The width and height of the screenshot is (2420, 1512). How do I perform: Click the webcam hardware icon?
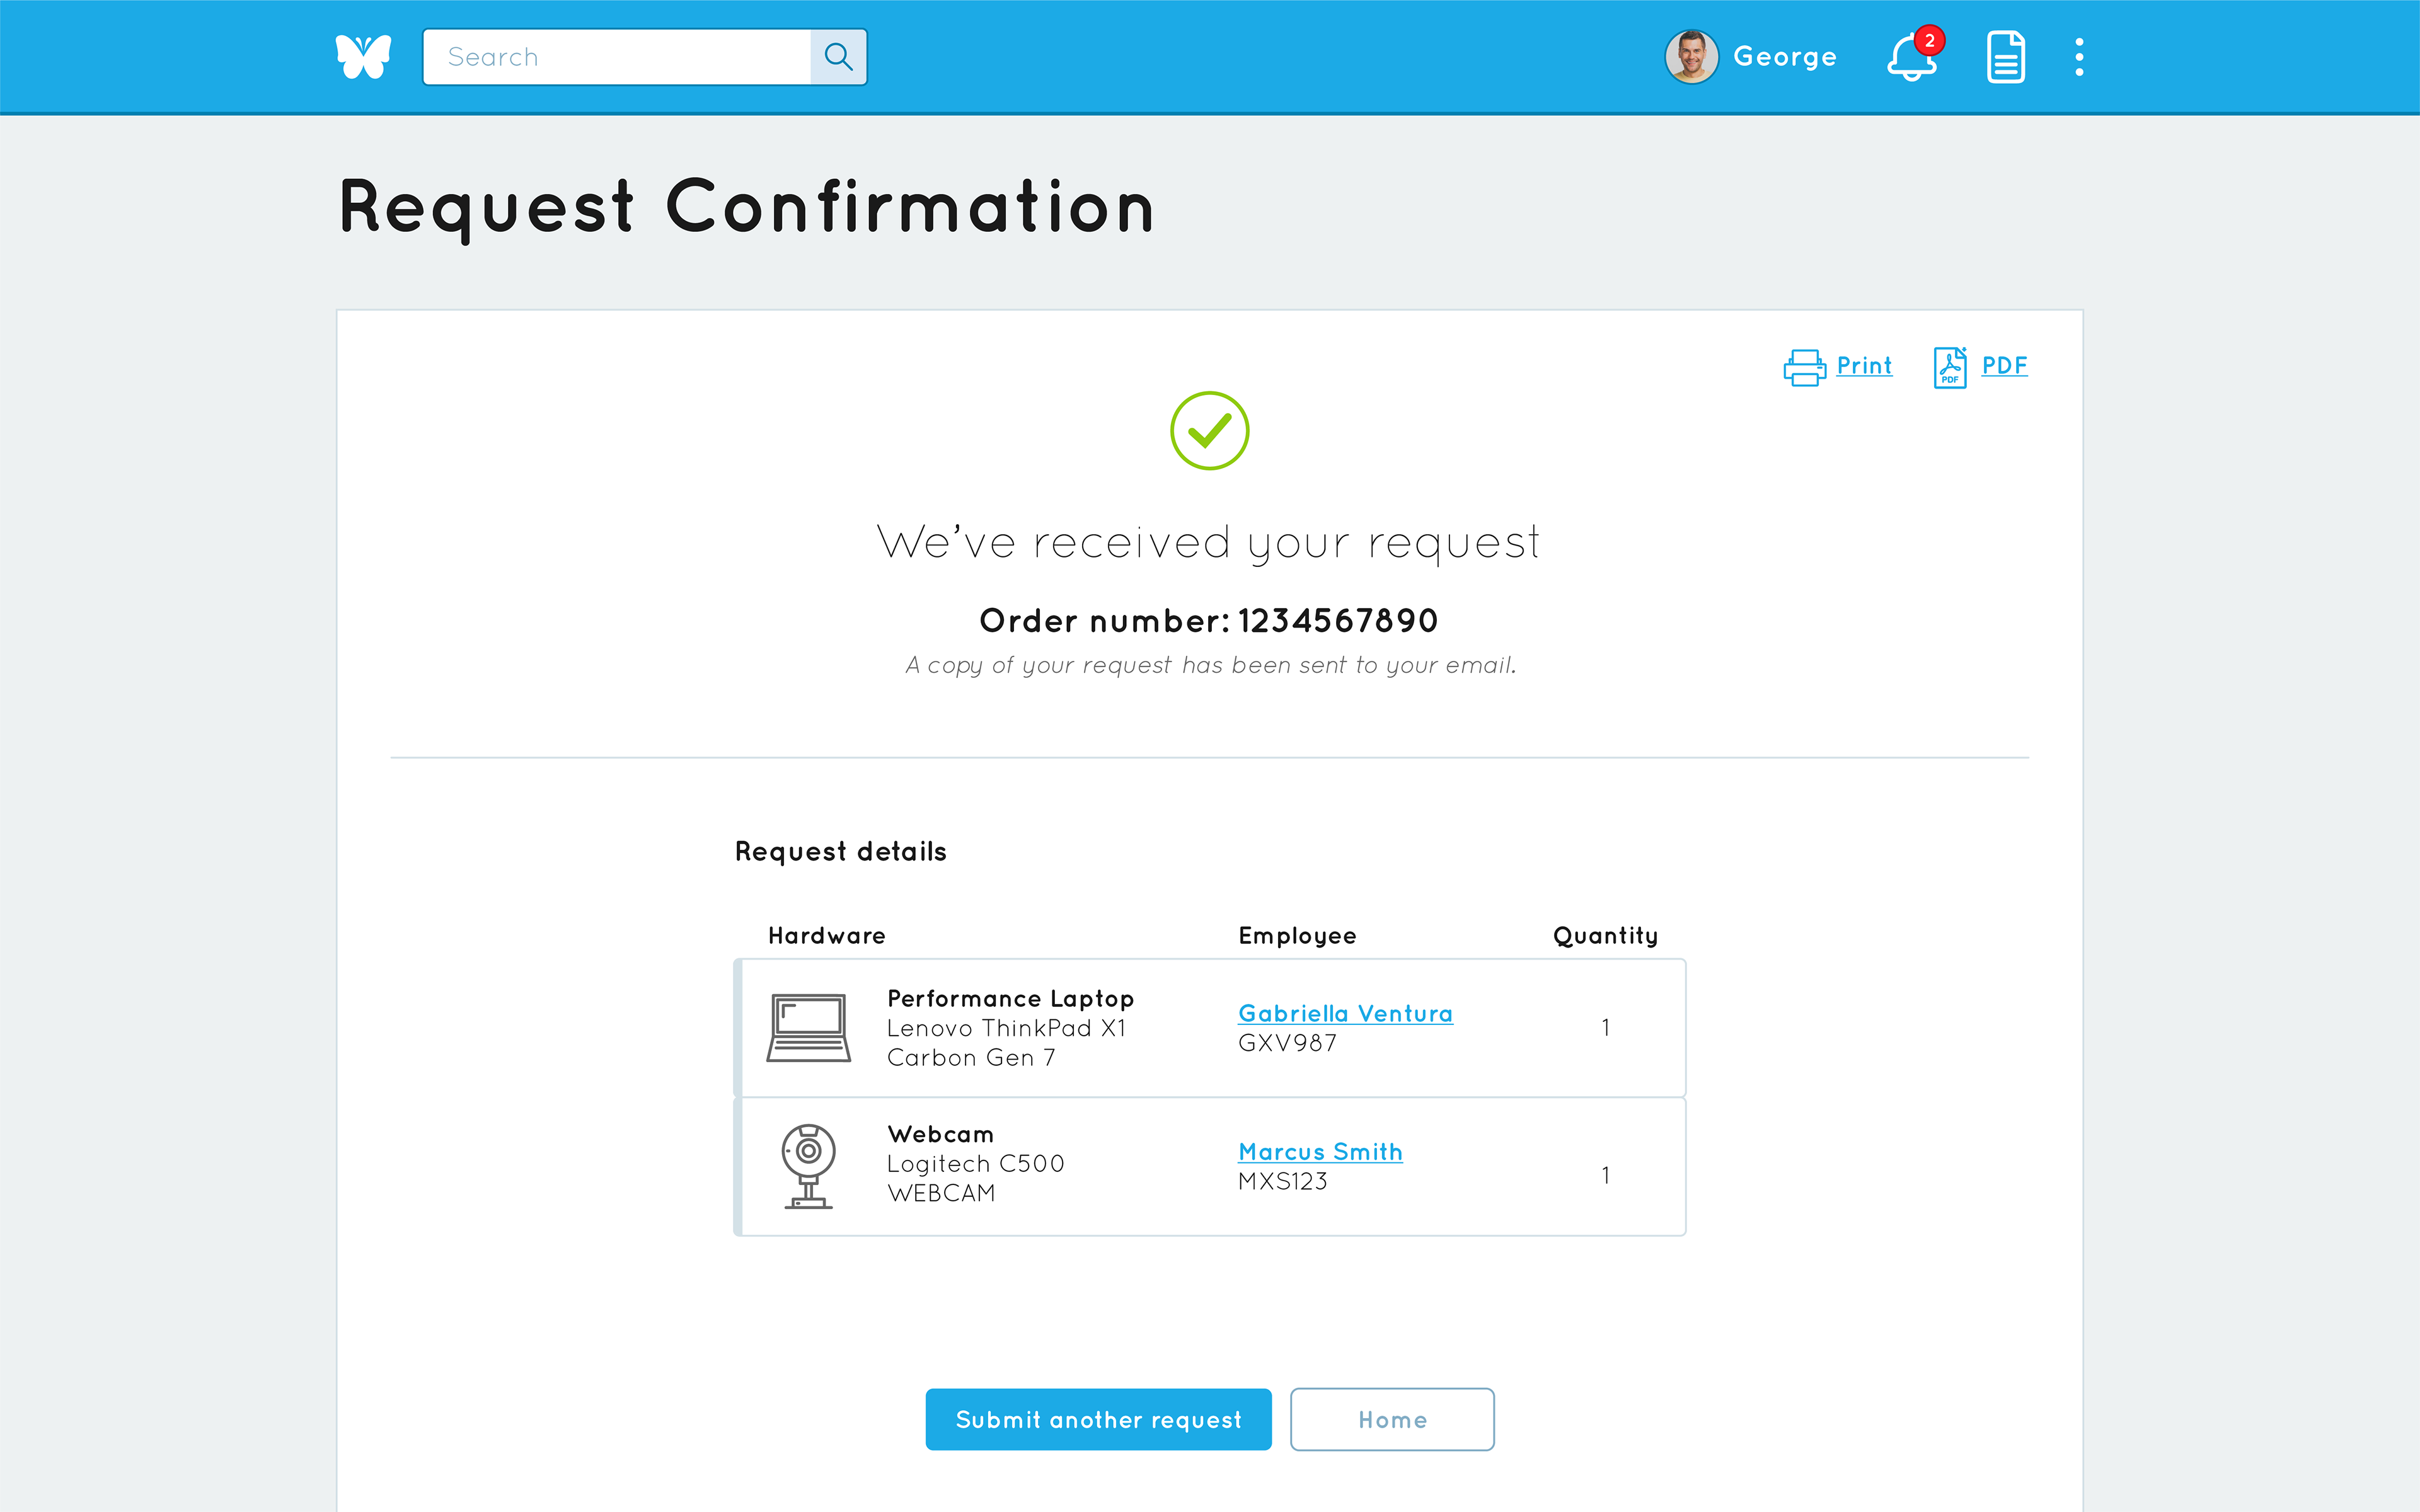point(808,1166)
